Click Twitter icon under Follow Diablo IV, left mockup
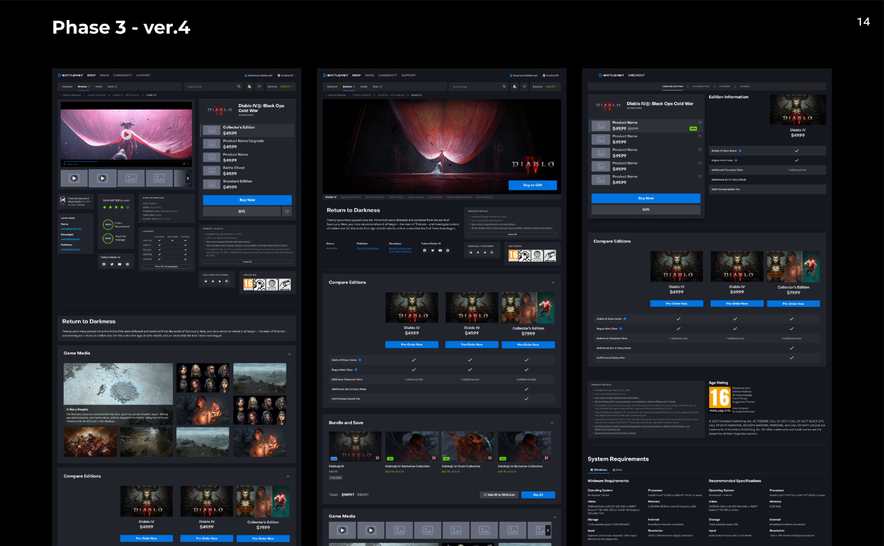The width and height of the screenshot is (884, 546). [112, 264]
